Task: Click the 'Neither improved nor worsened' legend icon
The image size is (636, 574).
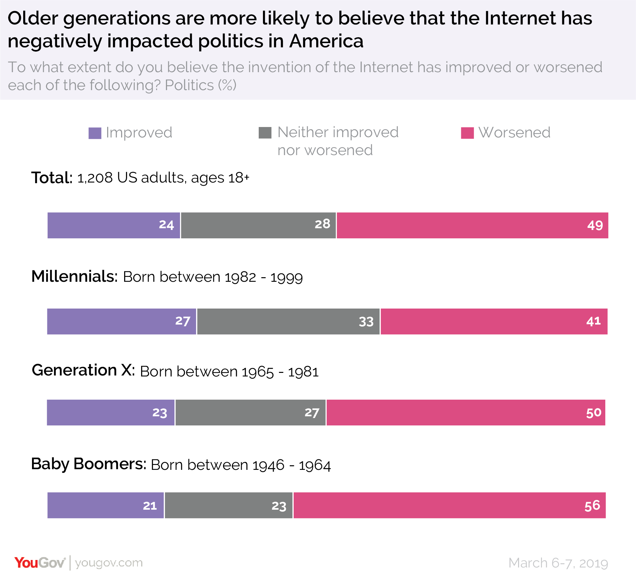Action: (256, 128)
